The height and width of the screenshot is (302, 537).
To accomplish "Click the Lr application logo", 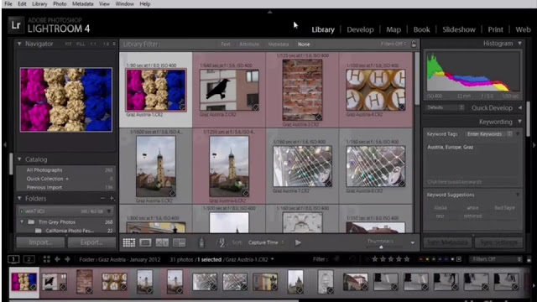I will [16, 25].
